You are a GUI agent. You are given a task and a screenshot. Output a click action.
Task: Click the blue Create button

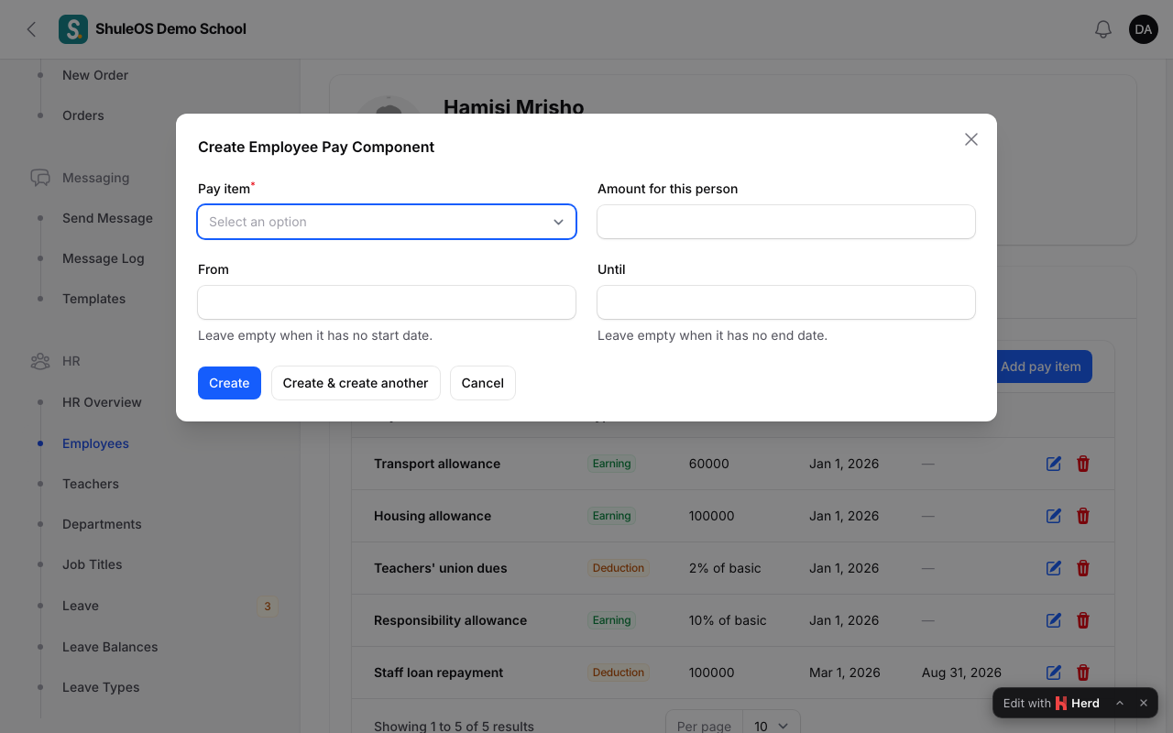[x=229, y=383]
